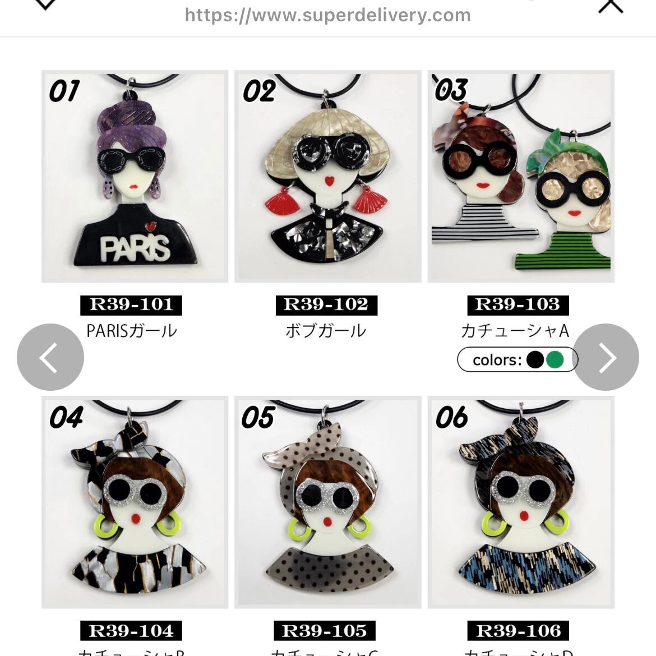Click the R39-101 product code label

coord(131,305)
